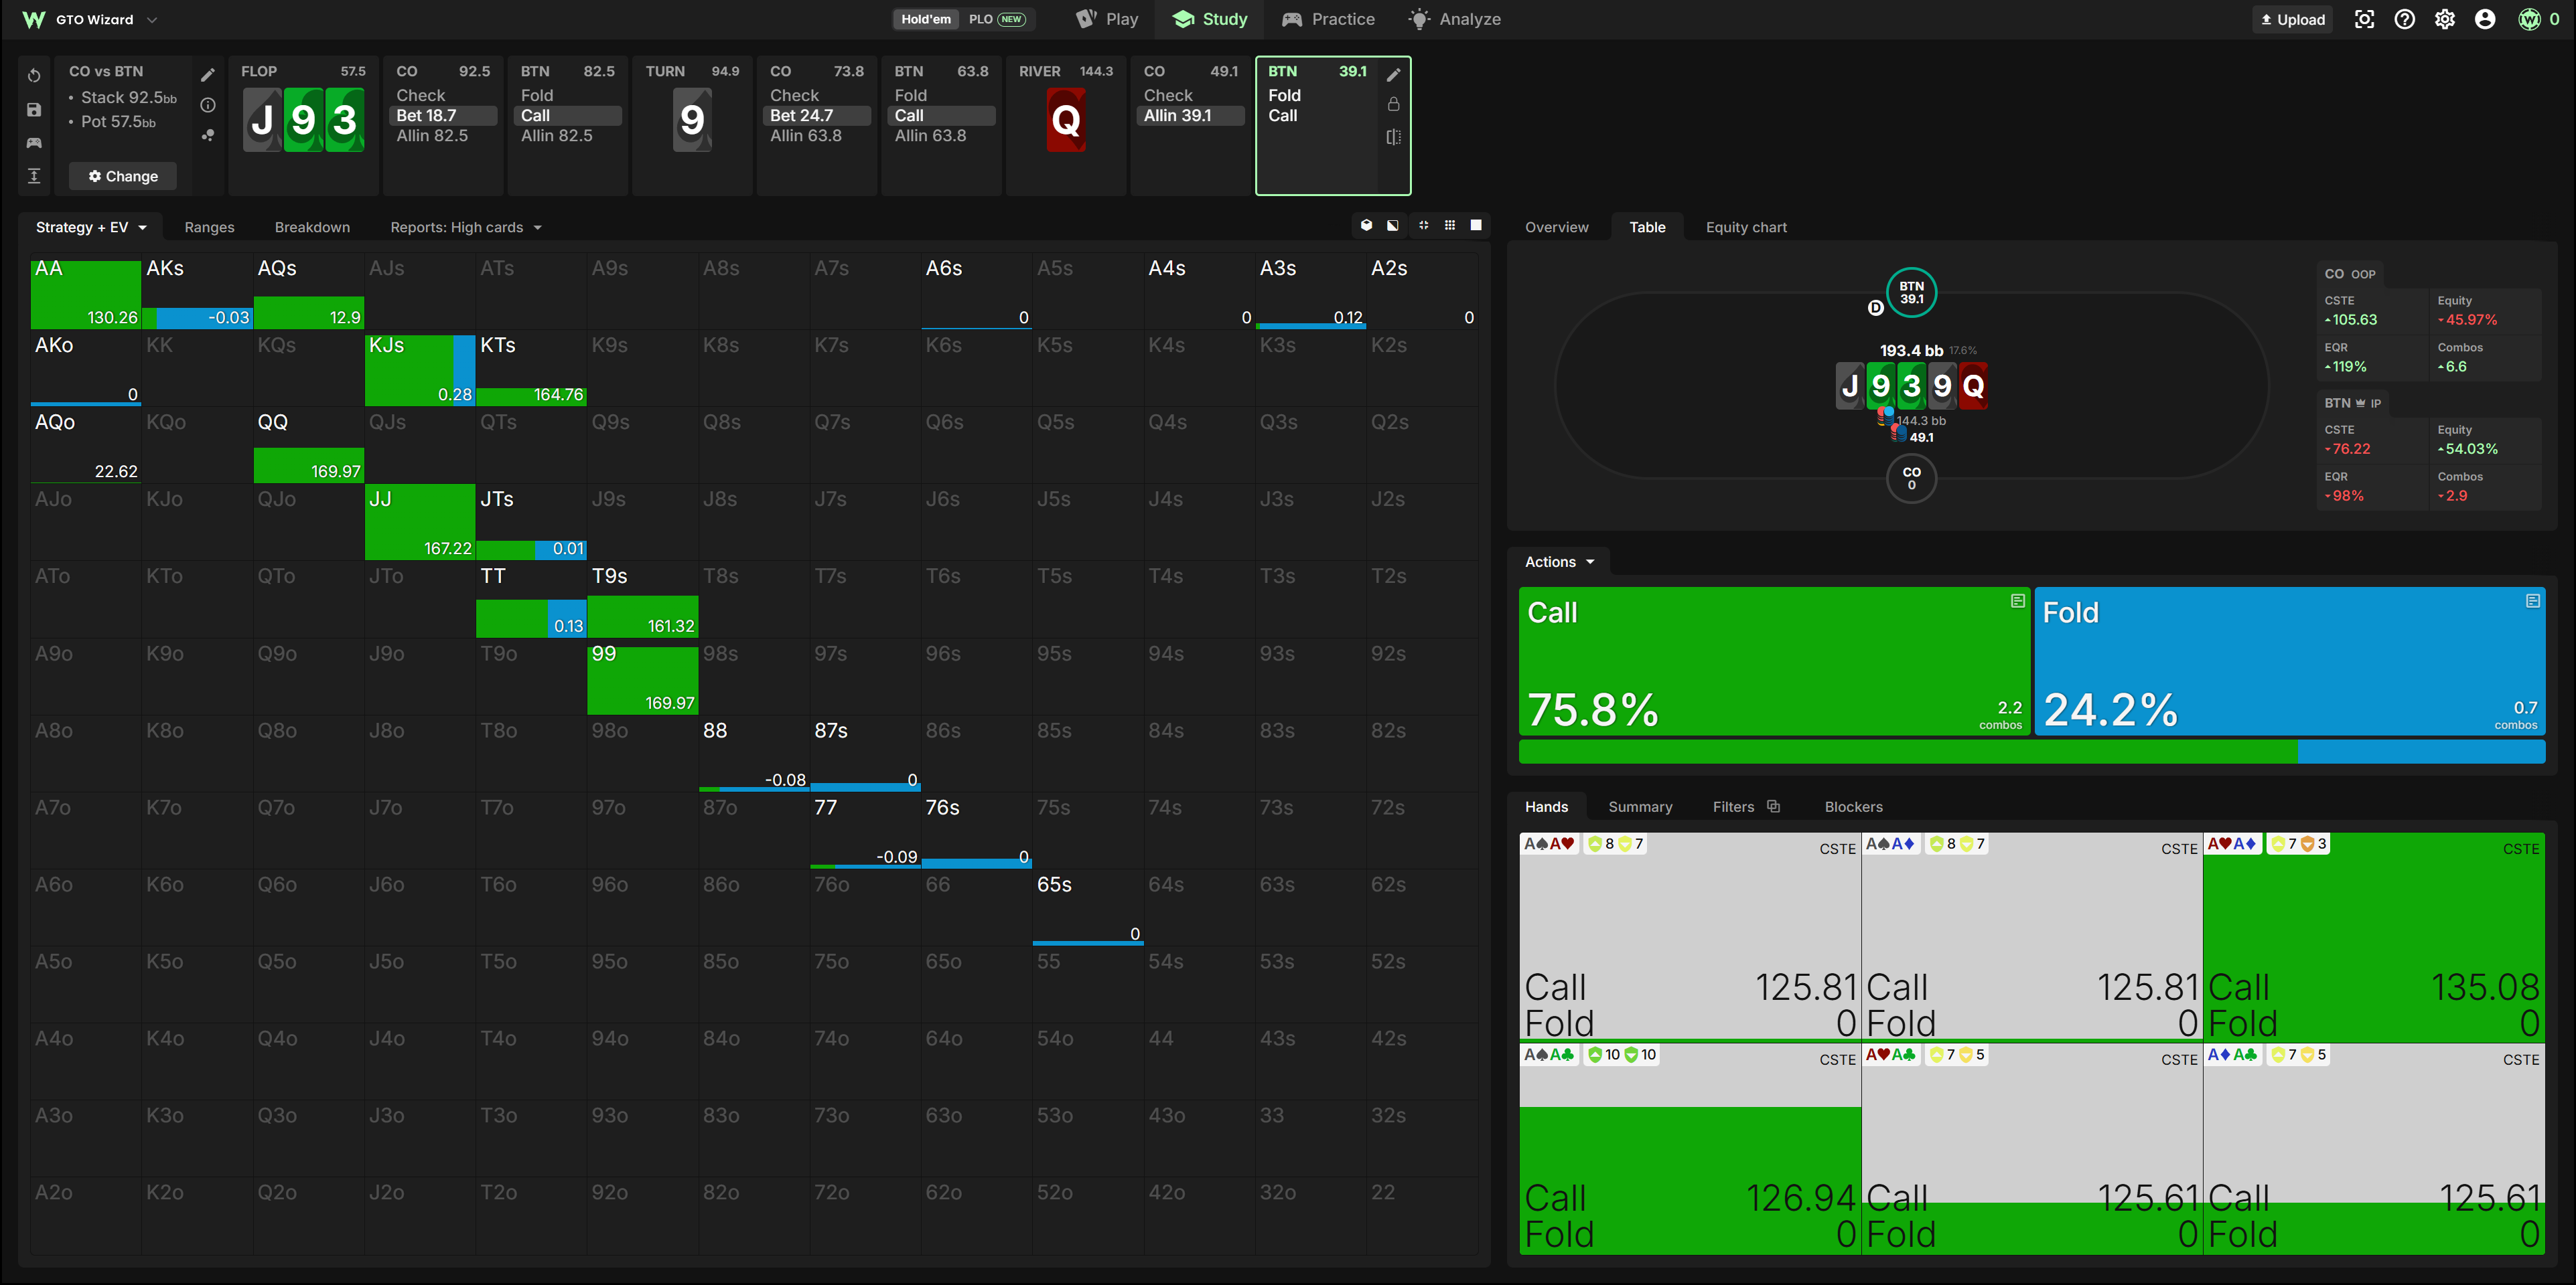The image size is (2576, 1285).
Task: Open the Reports: High cards dropdown
Action: point(465,228)
